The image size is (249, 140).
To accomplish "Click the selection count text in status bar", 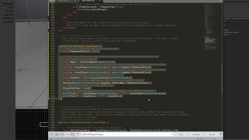I will [66, 139].
